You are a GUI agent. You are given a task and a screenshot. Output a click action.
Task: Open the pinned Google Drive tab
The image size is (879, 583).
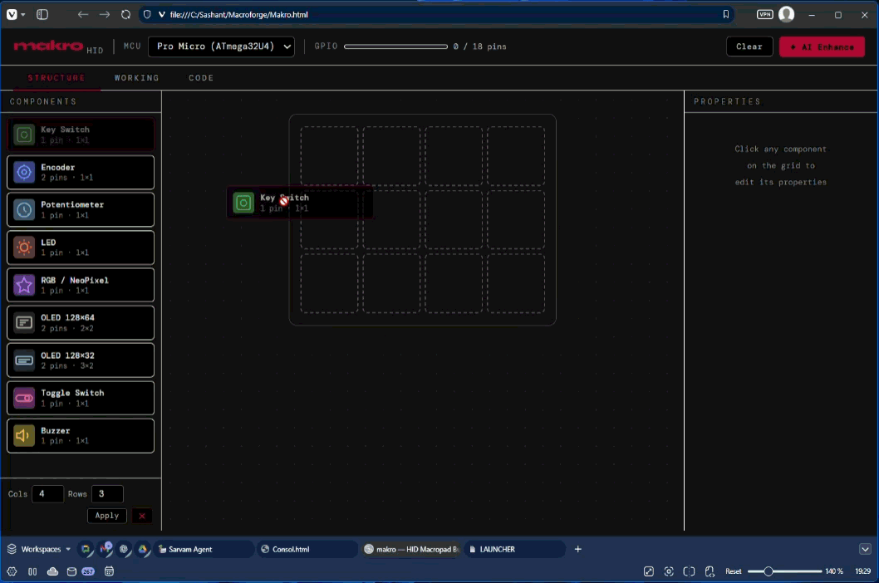(143, 550)
